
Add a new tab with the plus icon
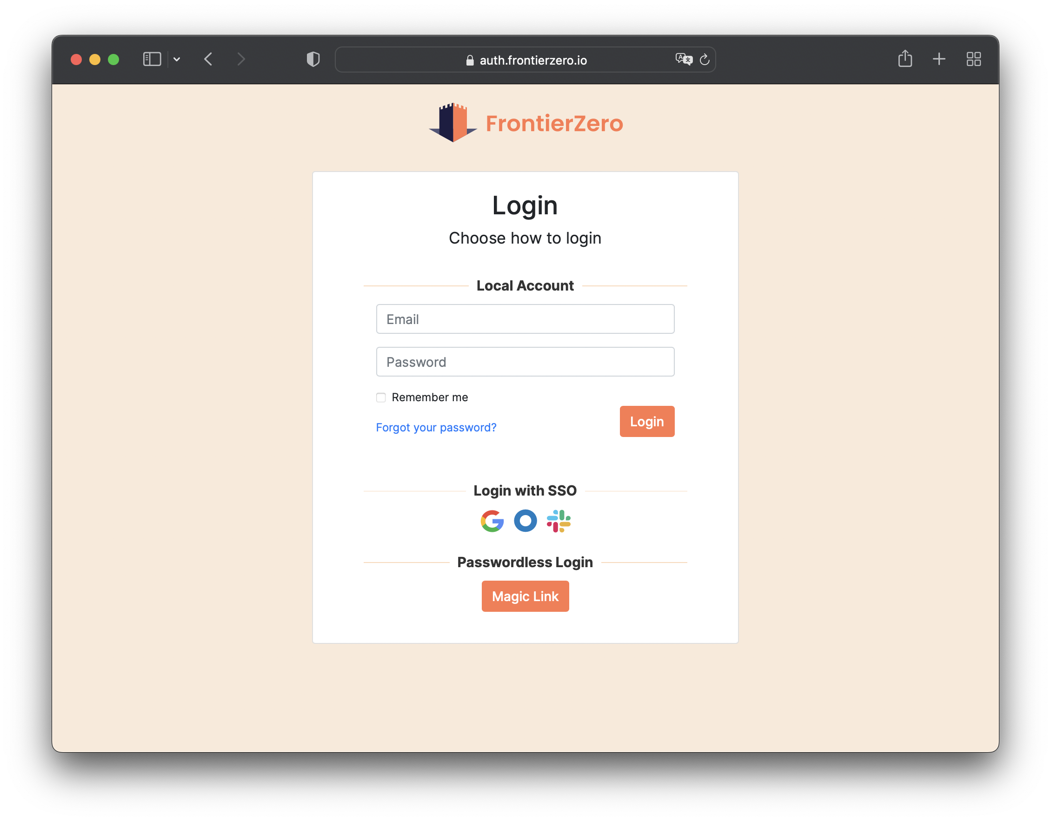click(x=939, y=59)
